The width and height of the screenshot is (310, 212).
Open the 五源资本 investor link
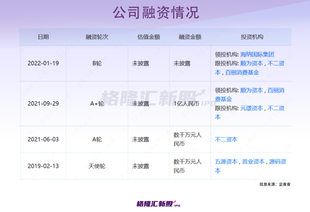coord(226,162)
